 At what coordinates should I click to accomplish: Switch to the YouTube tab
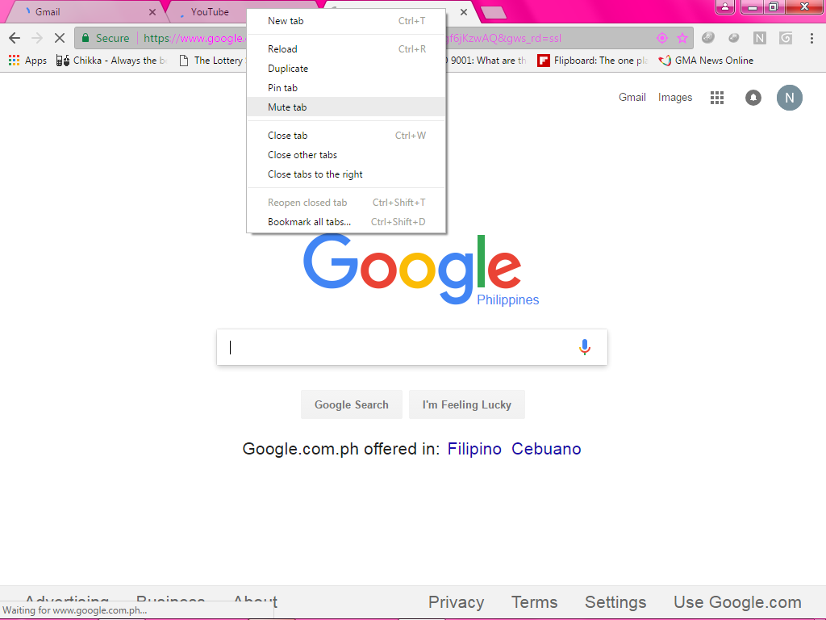point(210,11)
